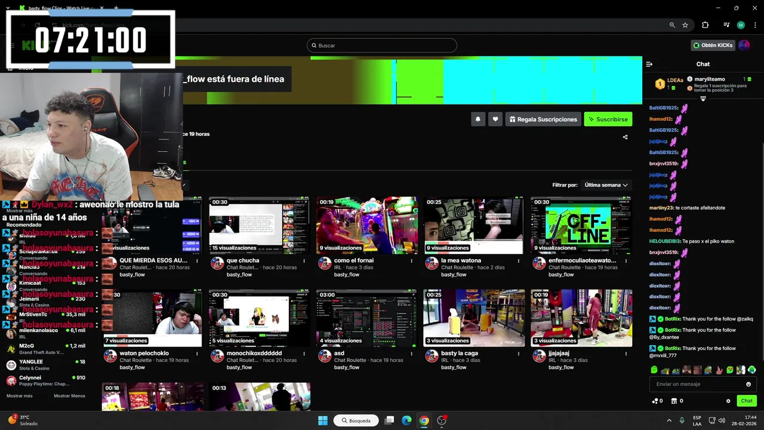Play the OFF-LINE 'enfermoculiaoteawato' clip thumbnail

(581, 225)
